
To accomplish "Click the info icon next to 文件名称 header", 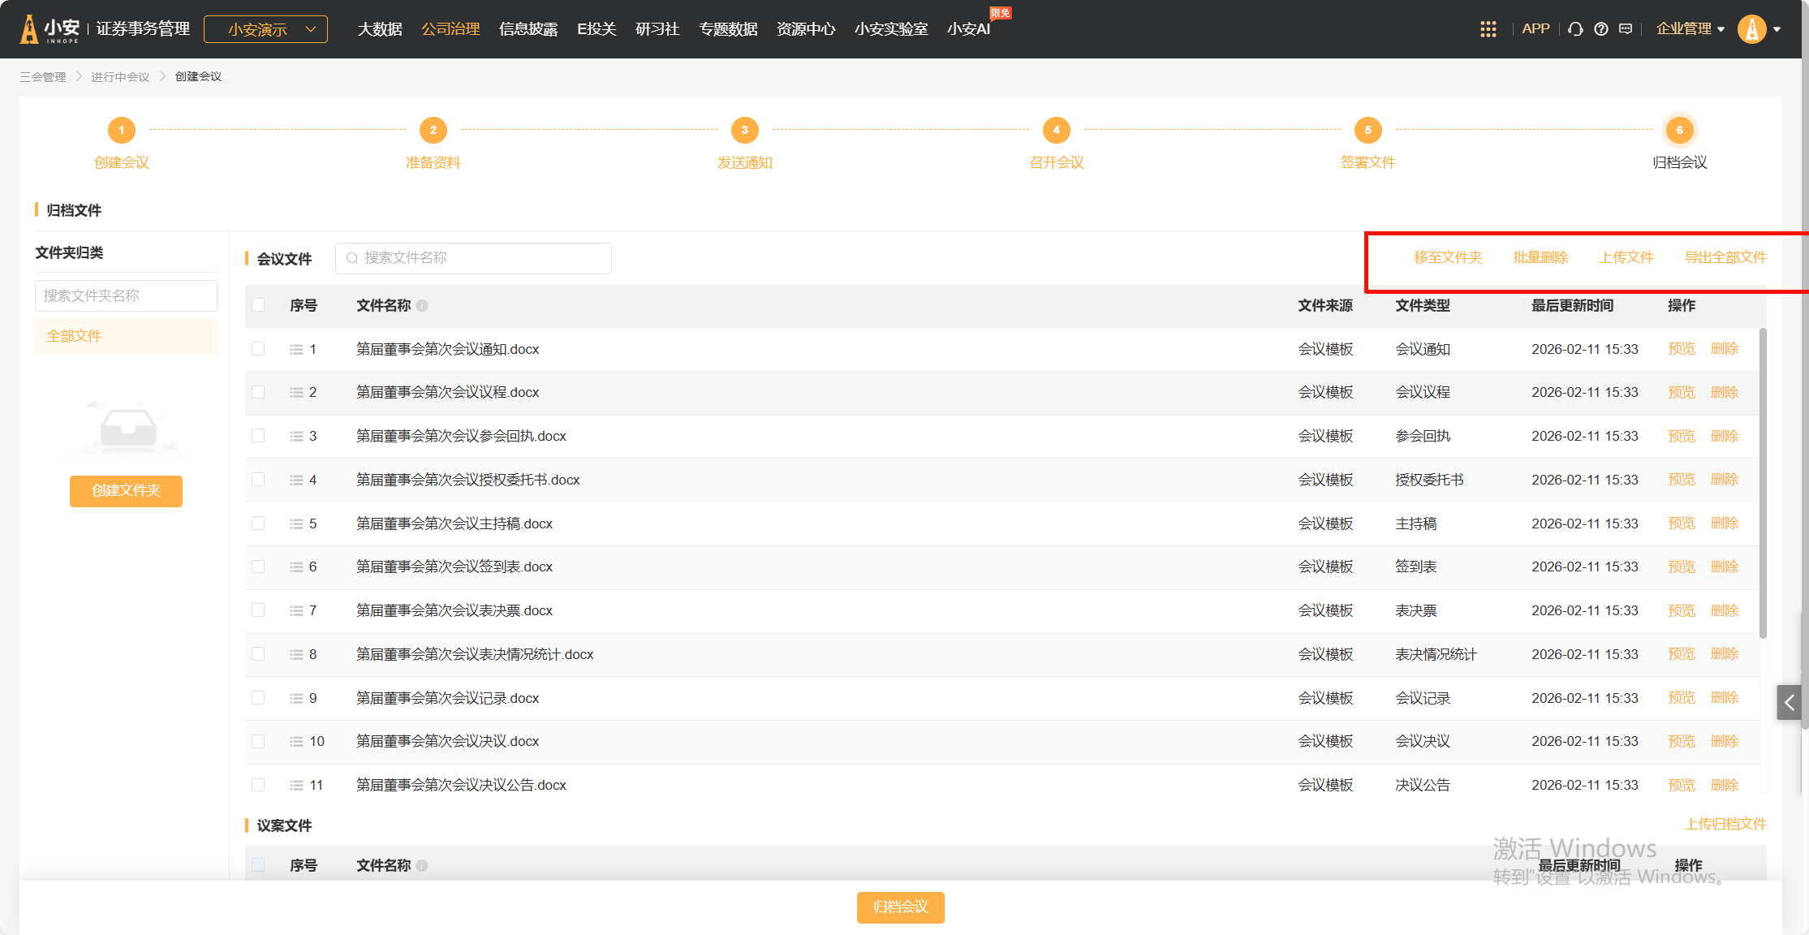I will pyautogui.click(x=422, y=306).
